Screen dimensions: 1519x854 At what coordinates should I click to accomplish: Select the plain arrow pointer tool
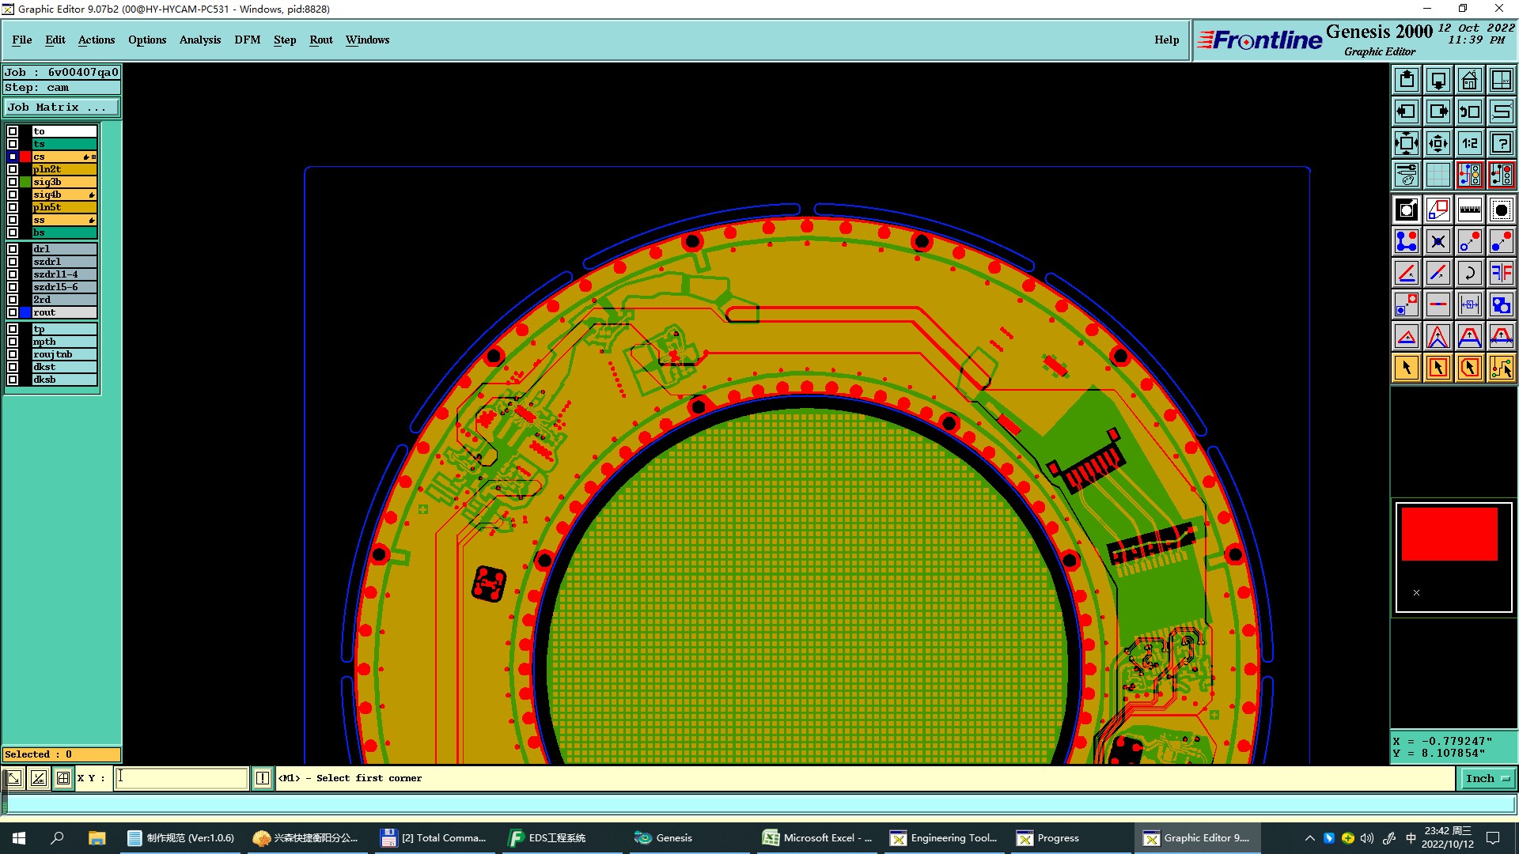pyautogui.click(x=1407, y=368)
